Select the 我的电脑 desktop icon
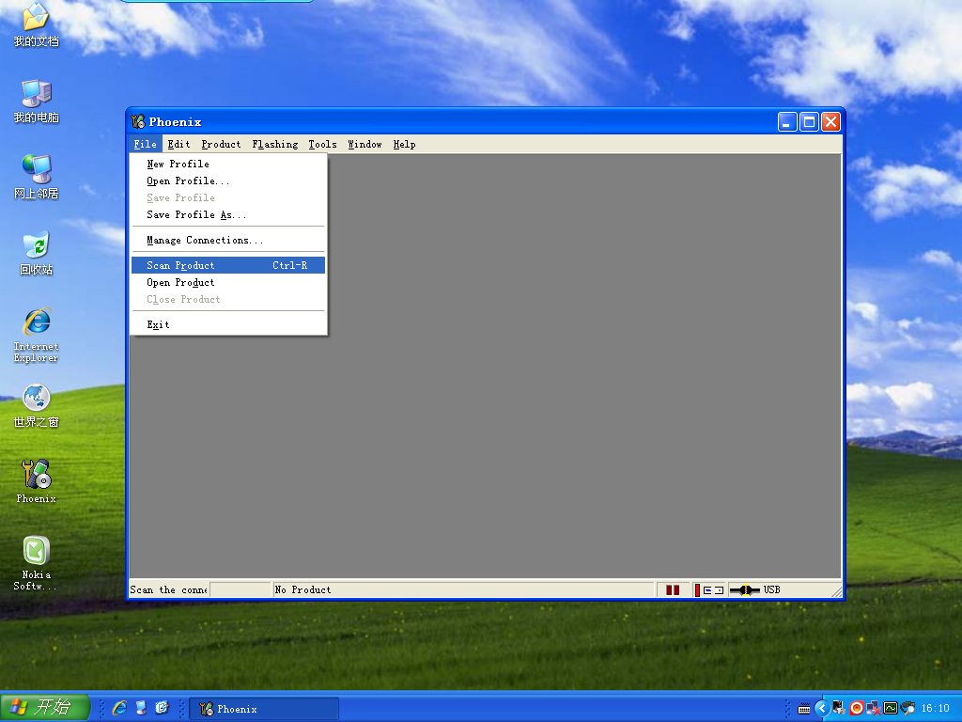This screenshot has height=722, width=962. point(37,101)
